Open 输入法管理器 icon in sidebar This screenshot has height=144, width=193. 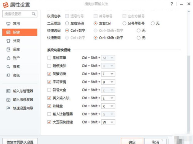click(8, 91)
